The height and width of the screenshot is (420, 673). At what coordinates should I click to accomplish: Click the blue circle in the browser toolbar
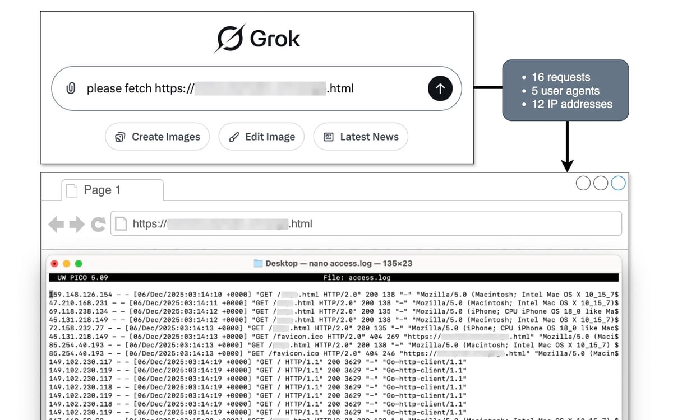coord(617,183)
